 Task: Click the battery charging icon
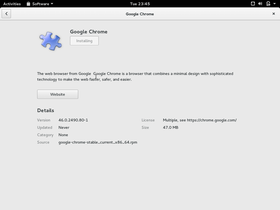[267, 4]
